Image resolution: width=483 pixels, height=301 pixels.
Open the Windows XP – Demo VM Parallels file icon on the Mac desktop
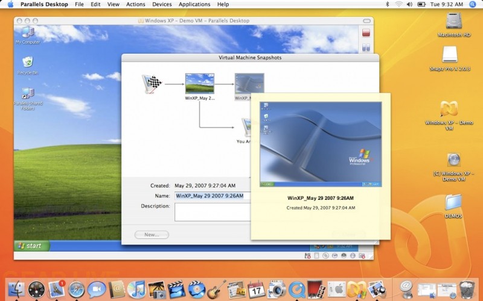(449, 115)
